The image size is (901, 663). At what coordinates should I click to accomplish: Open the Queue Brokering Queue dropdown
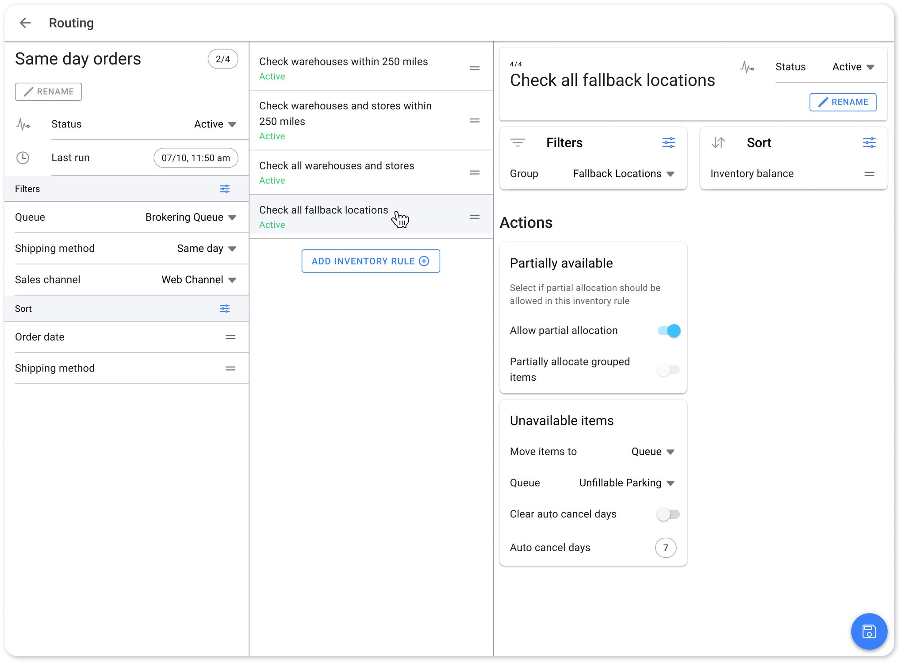pos(191,217)
